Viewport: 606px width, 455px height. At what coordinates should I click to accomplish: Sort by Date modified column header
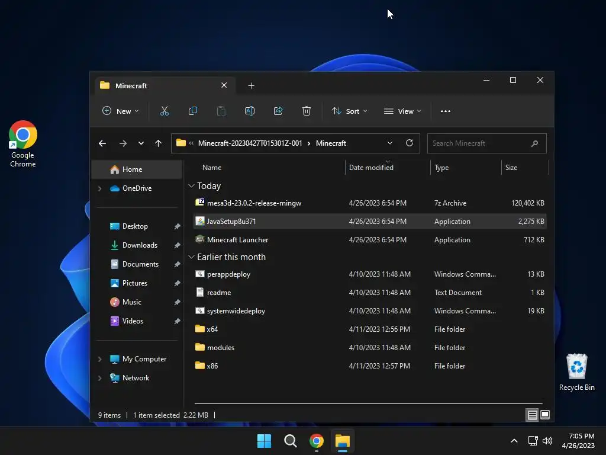tap(371, 168)
